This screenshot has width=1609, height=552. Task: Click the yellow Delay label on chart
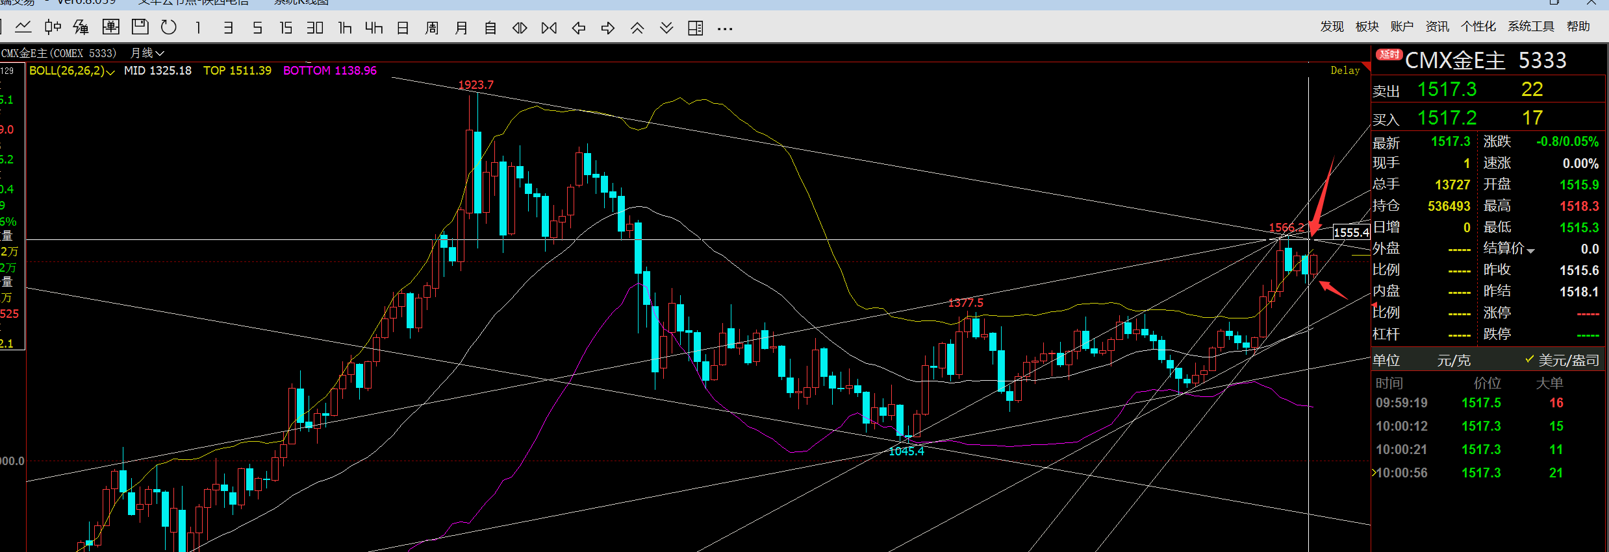click(1345, 70)
